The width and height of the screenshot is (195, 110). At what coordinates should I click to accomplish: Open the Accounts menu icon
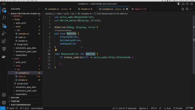pos(4,95)
